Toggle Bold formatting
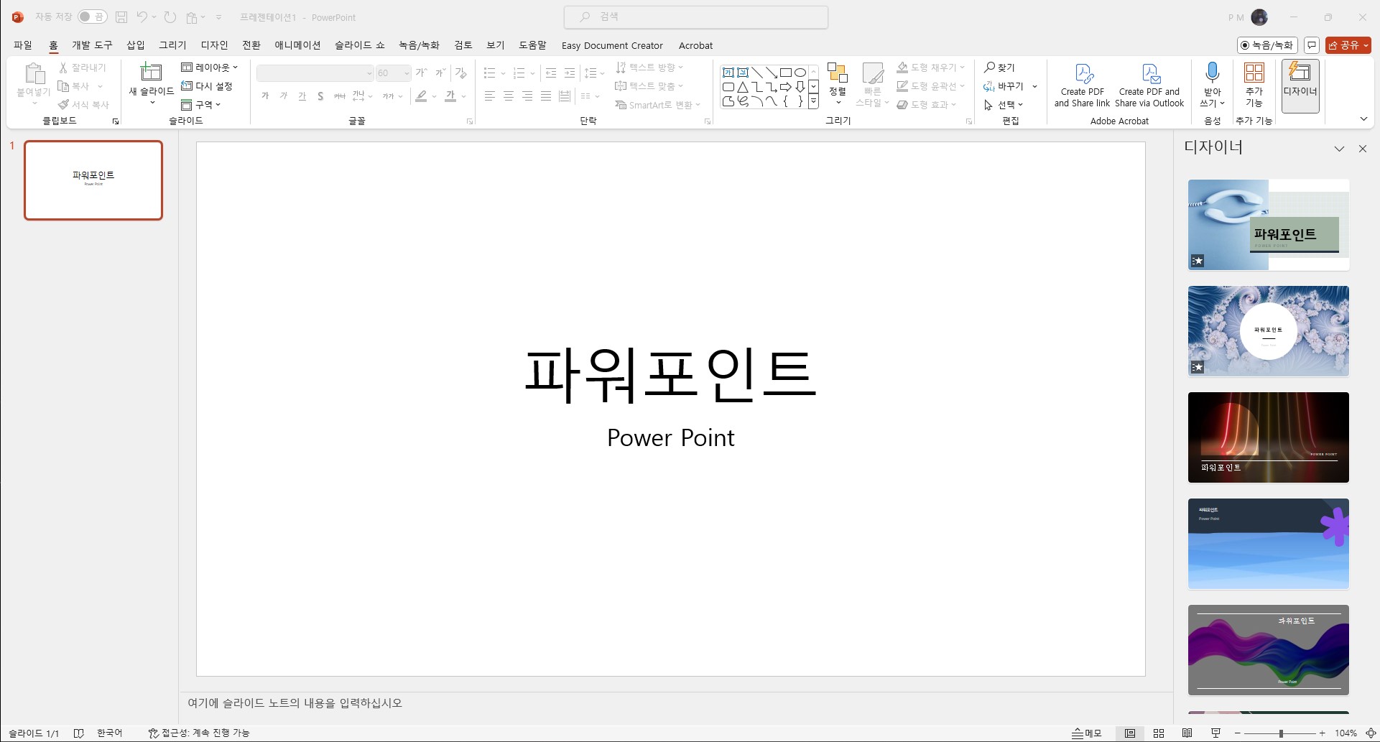 265,96
